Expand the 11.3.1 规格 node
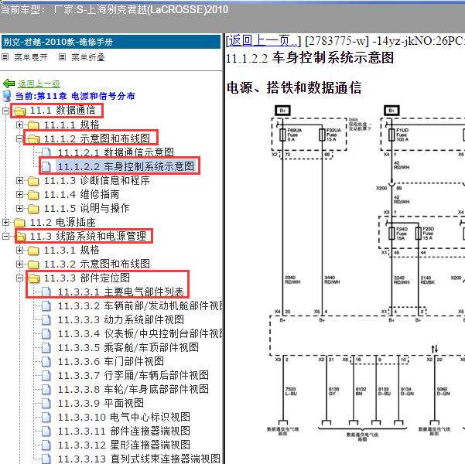 pos(19,251)
